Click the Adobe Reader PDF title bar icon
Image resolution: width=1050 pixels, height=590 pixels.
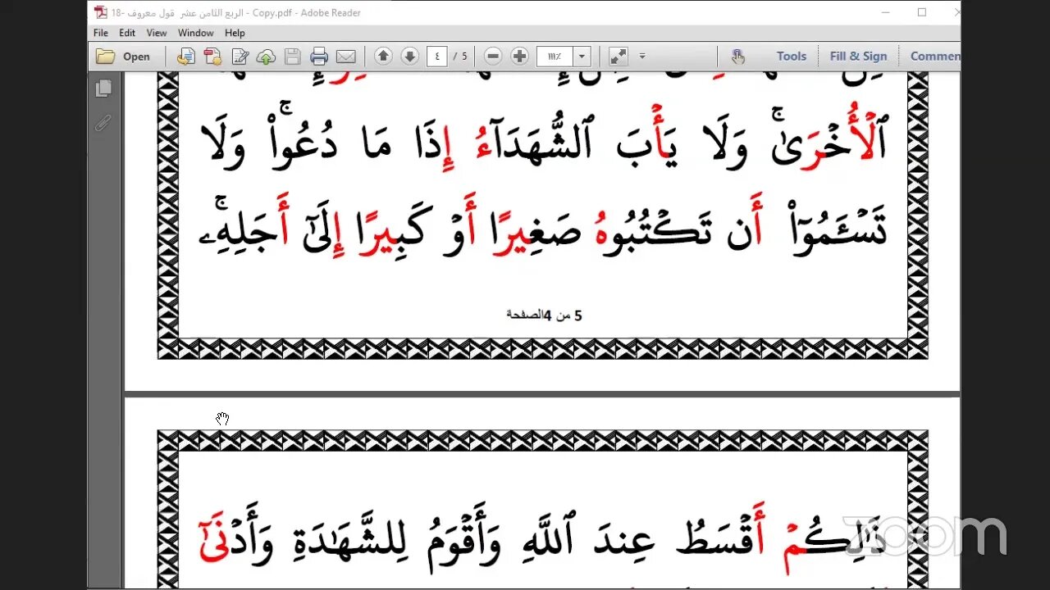pyautogui.click(x=100, y=12)
